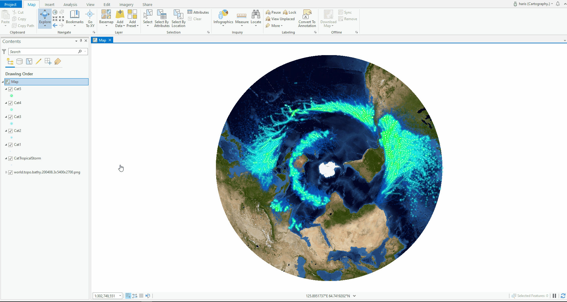
Task: Open the coordinate display units dropdown
Action: (x=354, y=296)
